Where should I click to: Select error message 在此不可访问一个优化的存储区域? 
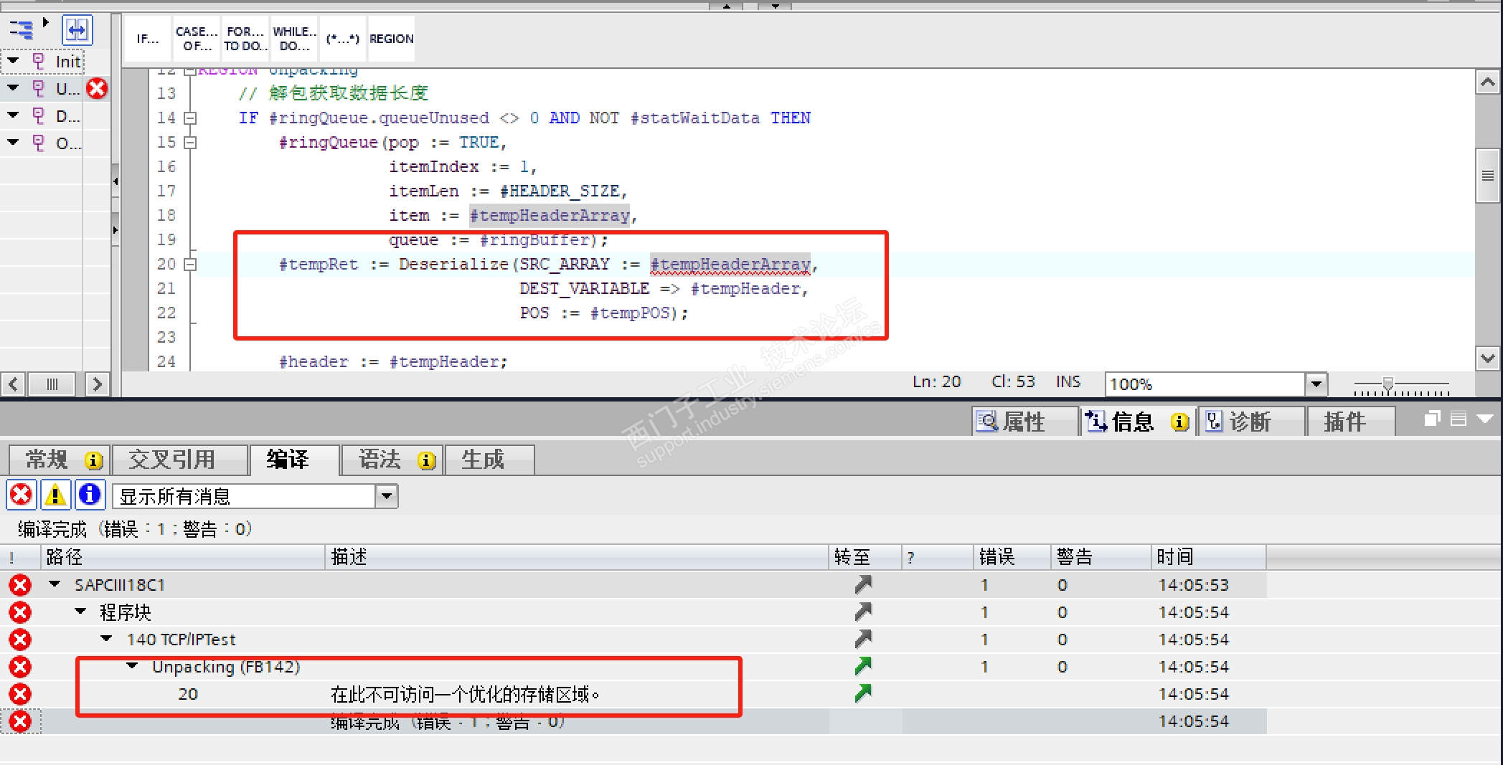click(465, 694)
